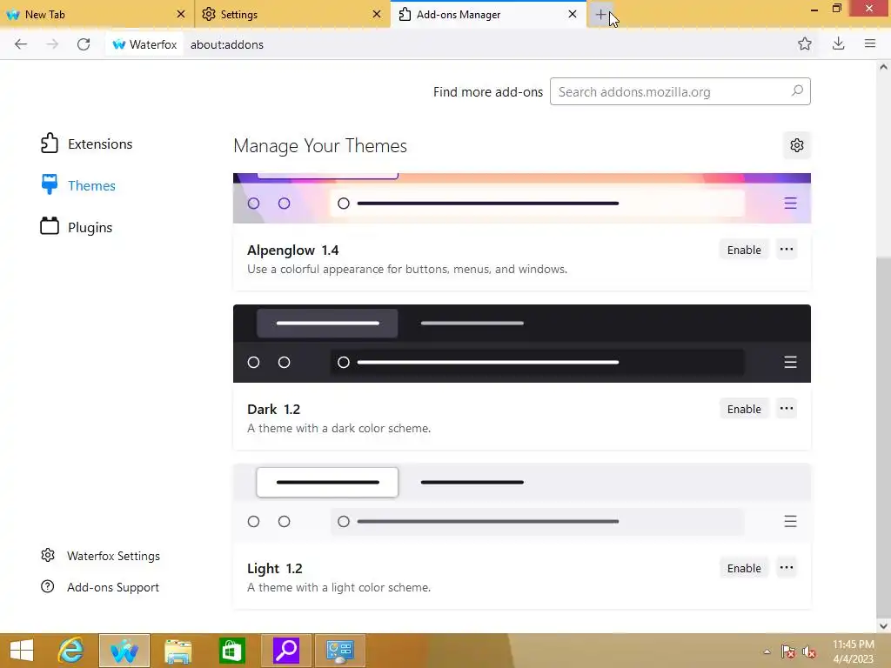Click the Waterfox taskbar icon

[124, 651]
